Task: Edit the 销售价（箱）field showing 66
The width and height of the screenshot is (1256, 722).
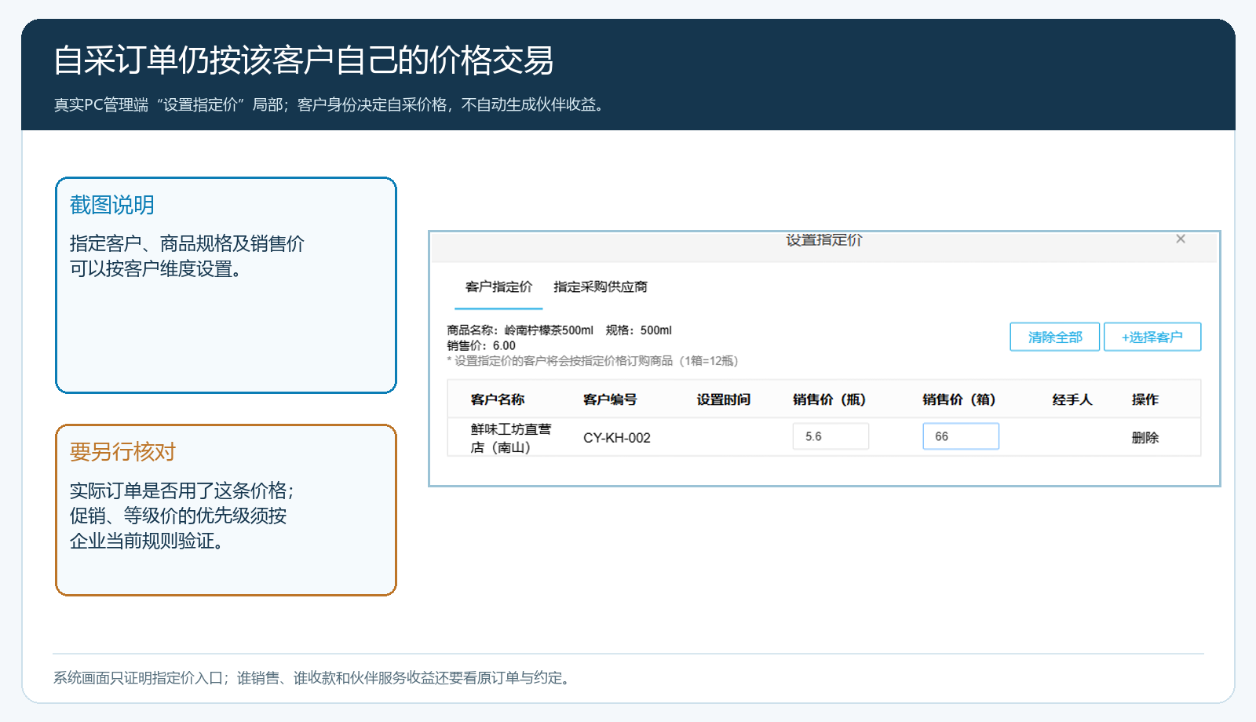Action: (961, 436)
